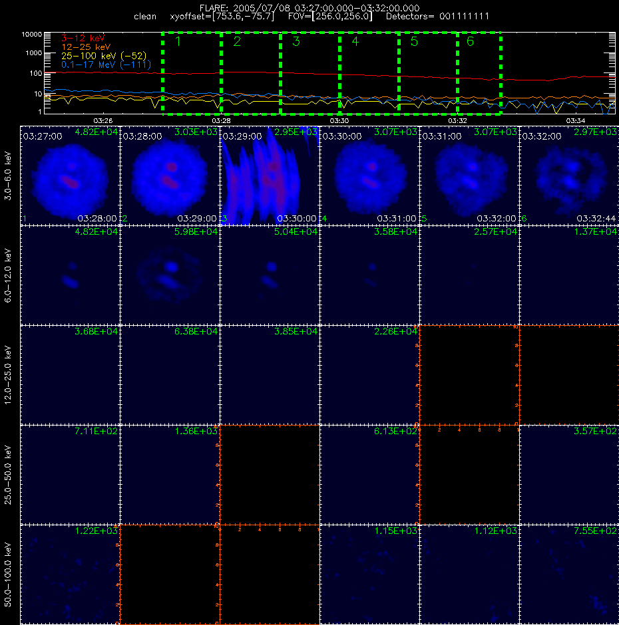
Task: Select the 3.0-6.0 keV image starting 03:27:00
Action: tap(71, 176)
